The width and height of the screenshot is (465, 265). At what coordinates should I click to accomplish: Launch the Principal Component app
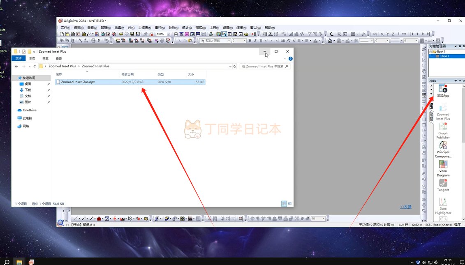click(x=443, y=150)
